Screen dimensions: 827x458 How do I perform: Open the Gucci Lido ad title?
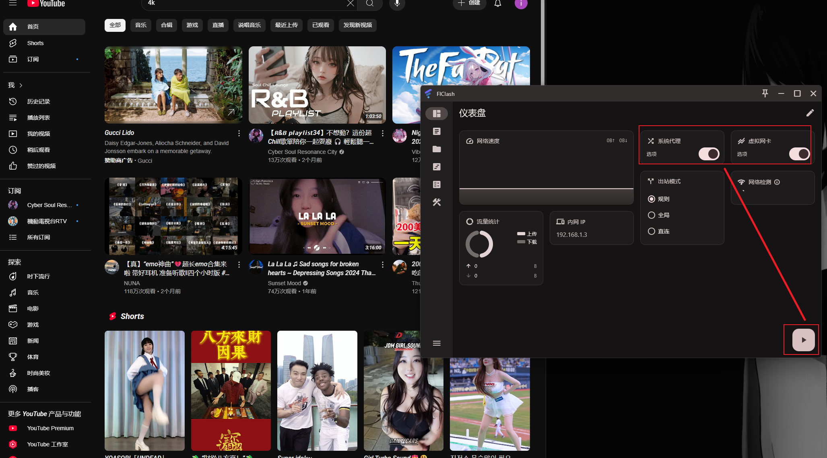(120, 133)
